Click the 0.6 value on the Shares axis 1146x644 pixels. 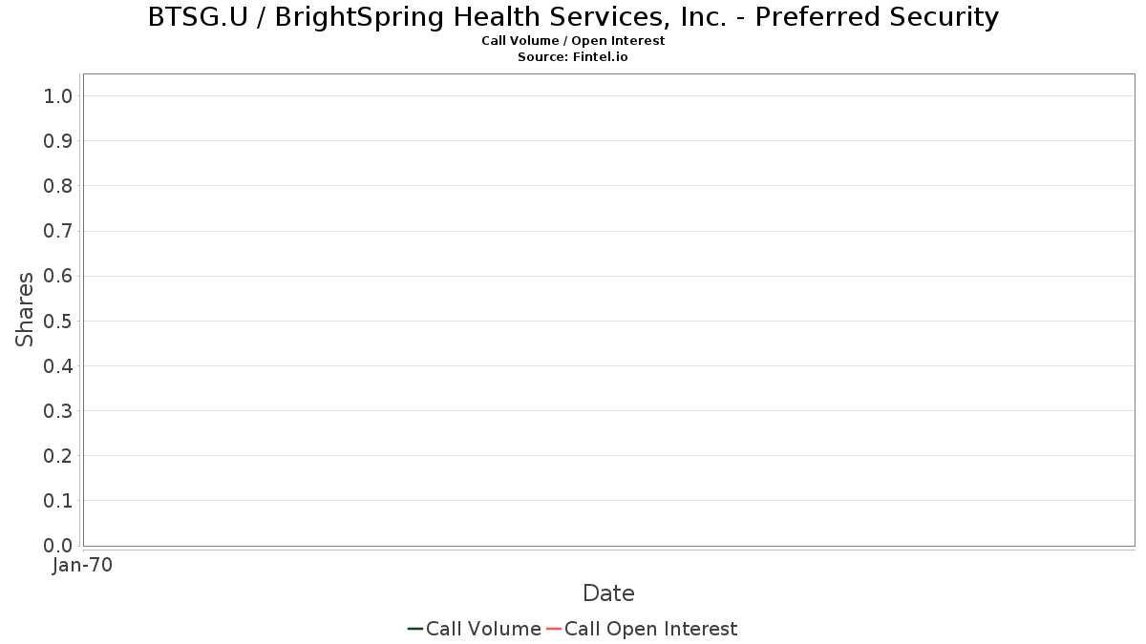coord(58,276)
